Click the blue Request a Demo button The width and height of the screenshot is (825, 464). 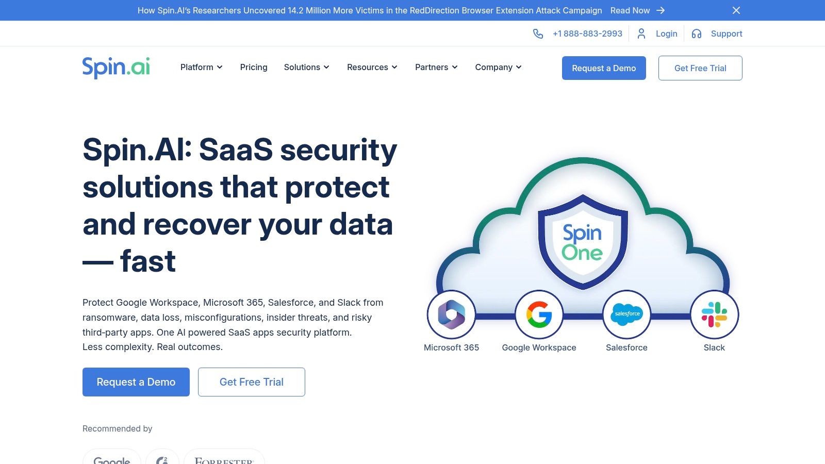click(604, 68)
